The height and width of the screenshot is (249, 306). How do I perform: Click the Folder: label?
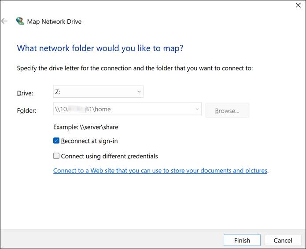coord(26,111)
